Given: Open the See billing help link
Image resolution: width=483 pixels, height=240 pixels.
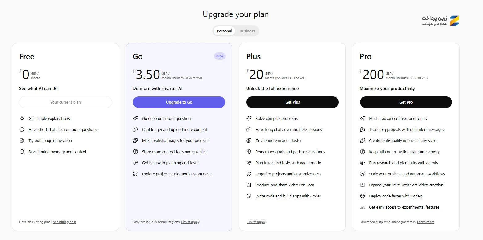Looking at the screenshot, I should point(64,222).
